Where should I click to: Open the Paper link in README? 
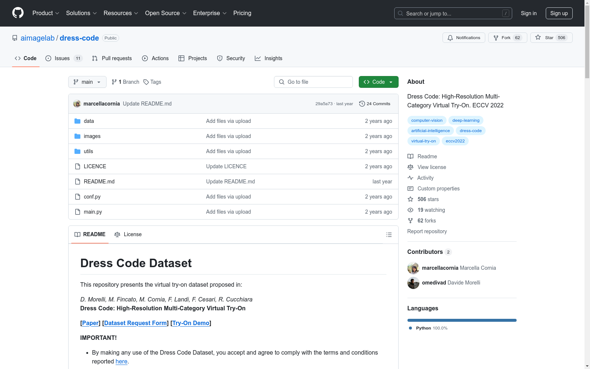coord(90,323)
